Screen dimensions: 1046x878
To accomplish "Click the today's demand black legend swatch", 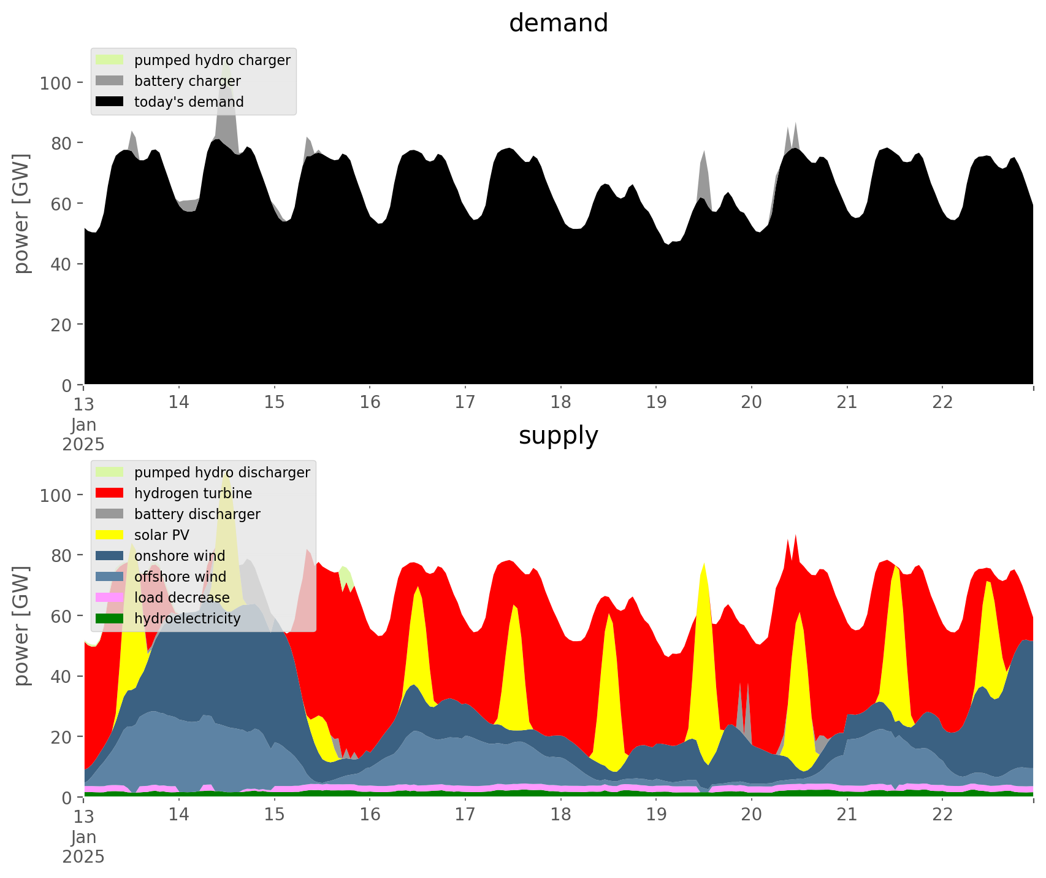I will 110,102.
